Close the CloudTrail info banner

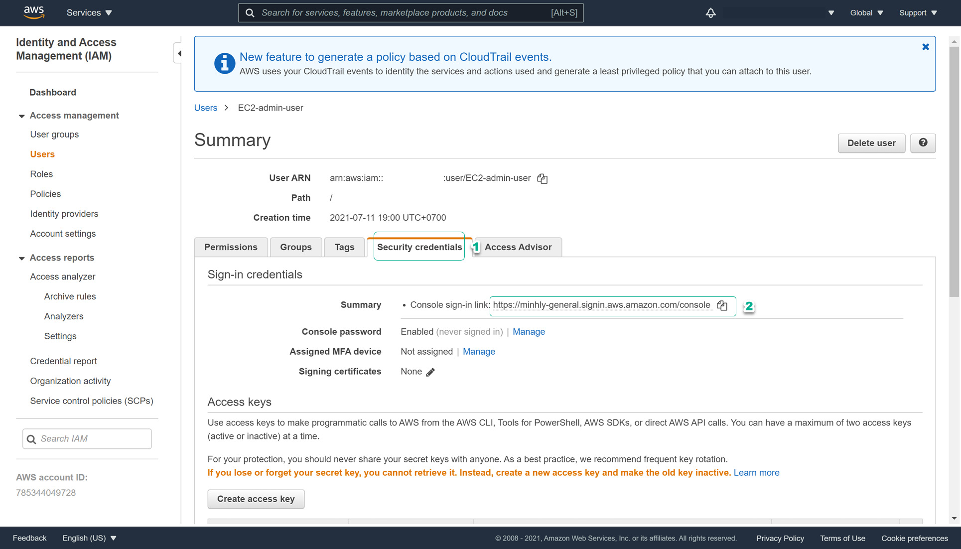pyautogui.click(x=926, y=47)
